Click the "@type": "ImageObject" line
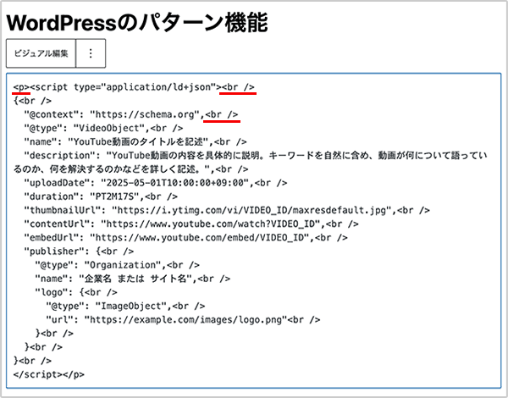508x398 pixels. pos(125,306)
